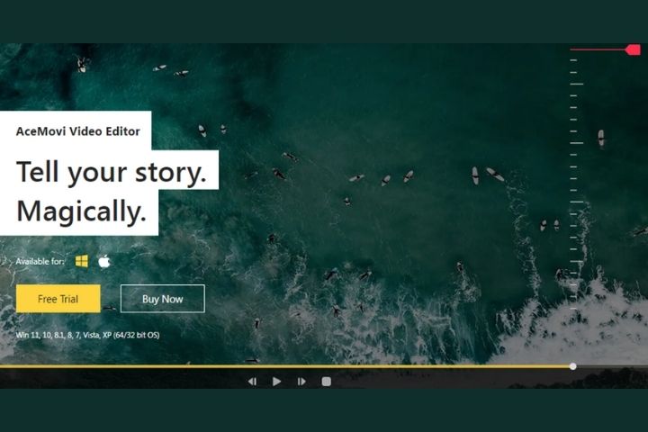Click the yellow playback progress bar
The image size is (648, 432).
pyautogui.click(x=285, y=366)
